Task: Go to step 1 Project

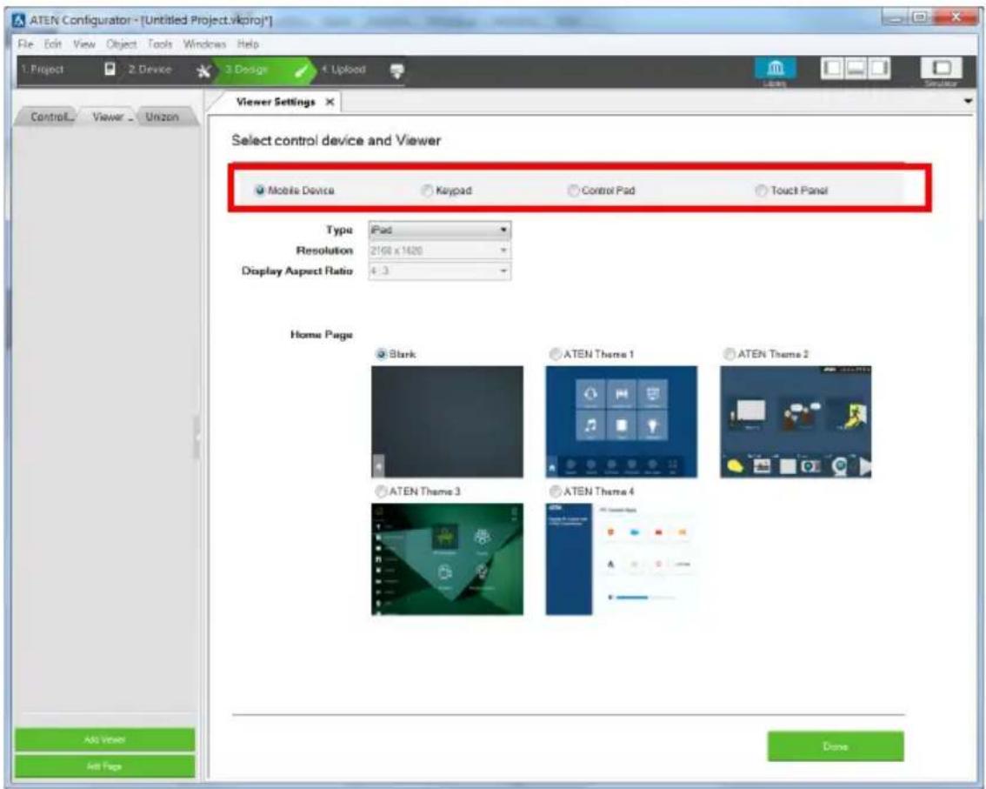Action: [x=43, y=70]
